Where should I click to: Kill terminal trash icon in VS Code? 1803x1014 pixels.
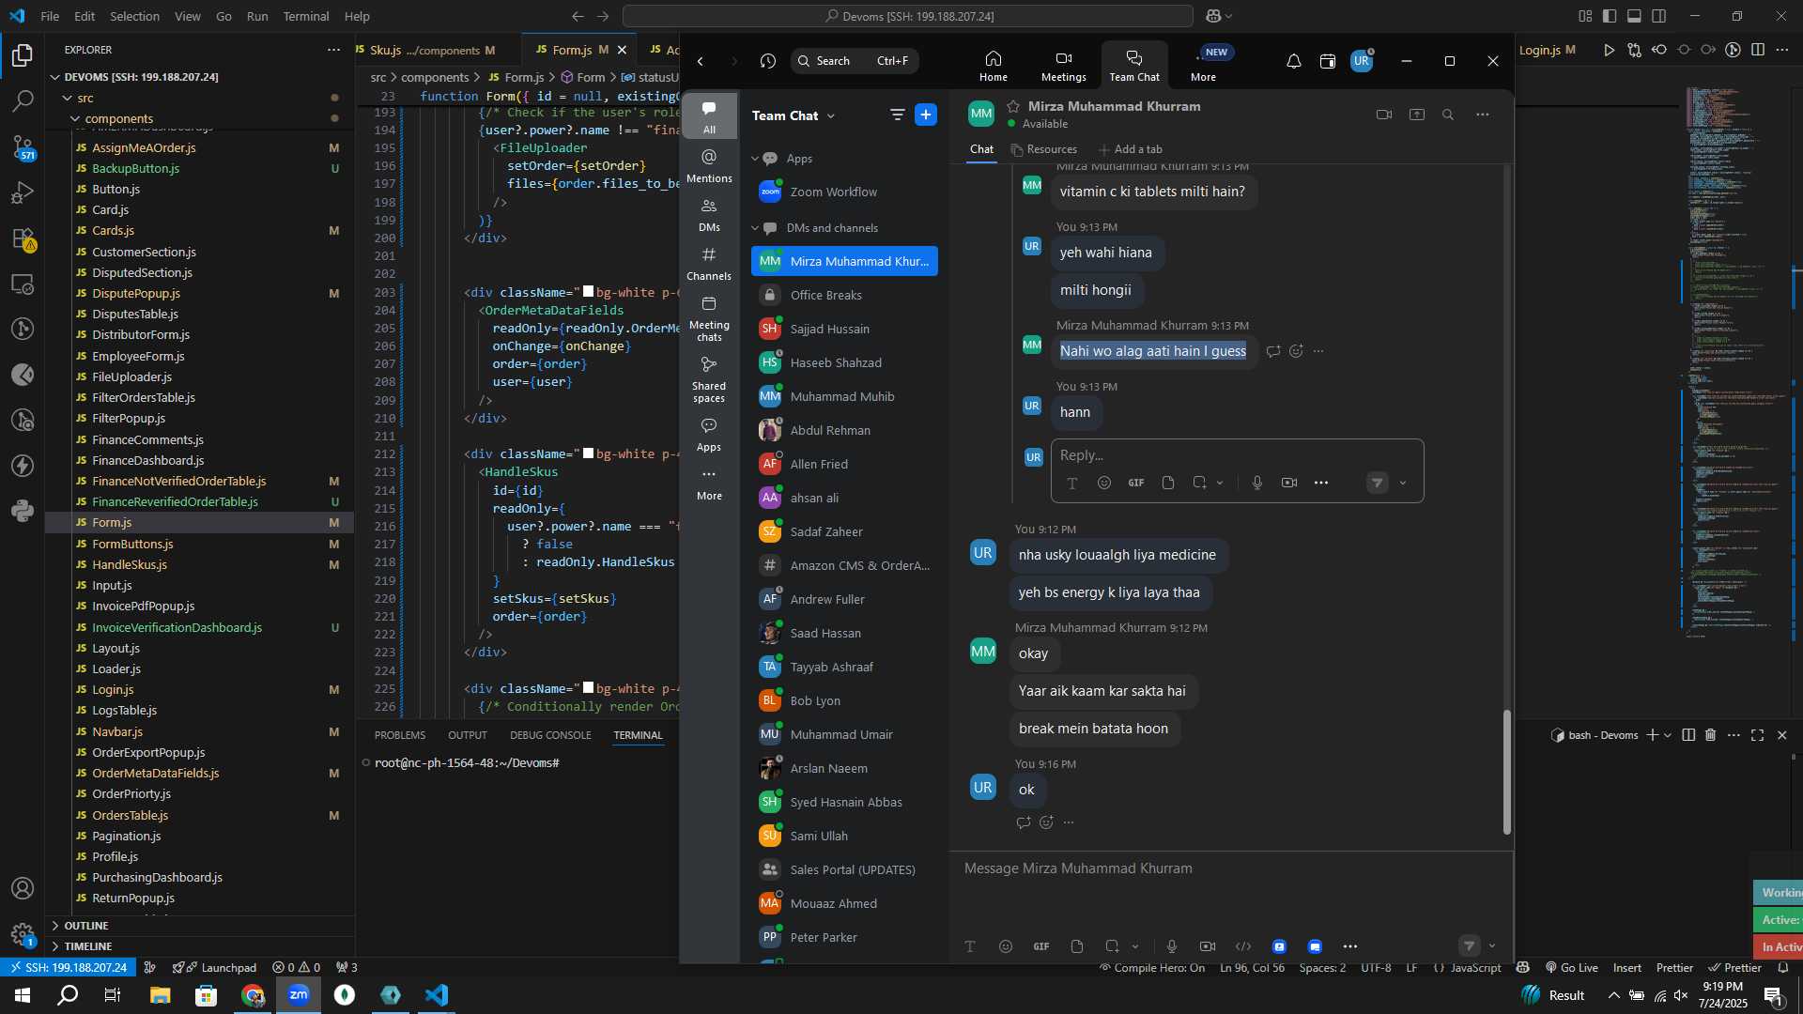[x=1710, y=735]
